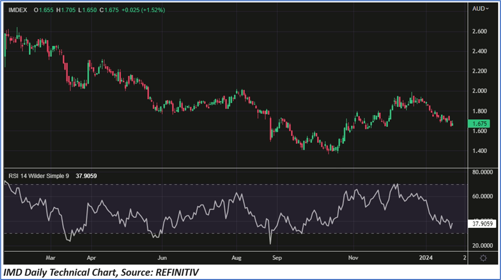Click the 60.0000 RSI axis label

tap(483, 196)
